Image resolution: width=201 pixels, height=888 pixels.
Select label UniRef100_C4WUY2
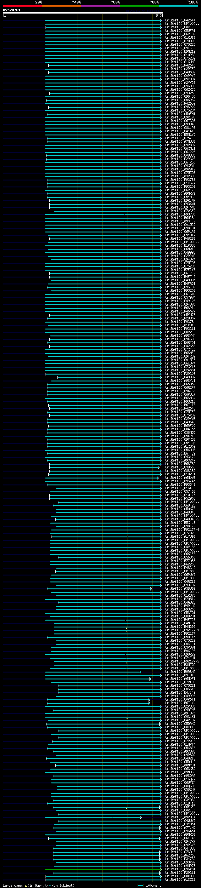pos(180,821)
